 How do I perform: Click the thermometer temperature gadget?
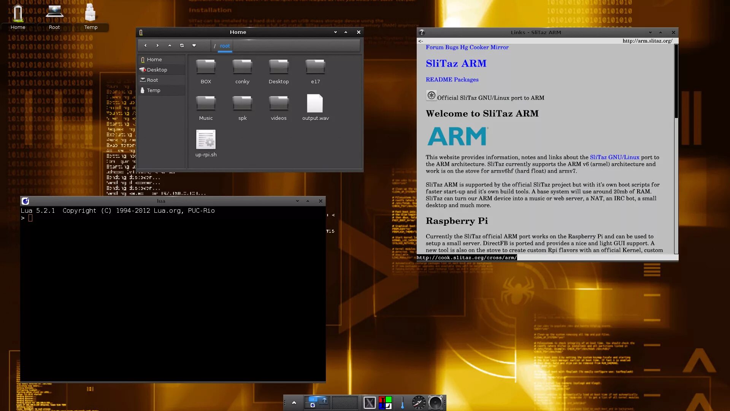[402, 403]
